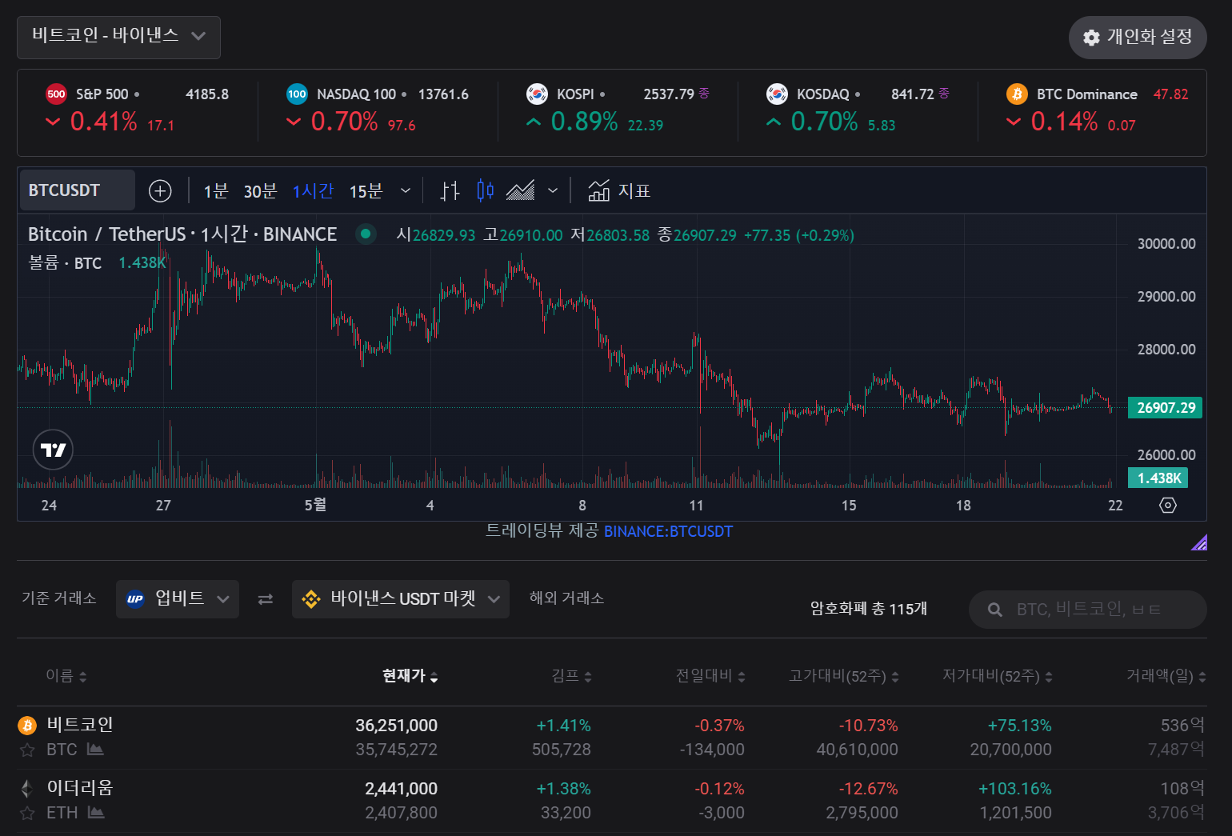Click the 36,251,000 bitcoin price
This screenshot has width=1232, height=836.
point(397,726)
